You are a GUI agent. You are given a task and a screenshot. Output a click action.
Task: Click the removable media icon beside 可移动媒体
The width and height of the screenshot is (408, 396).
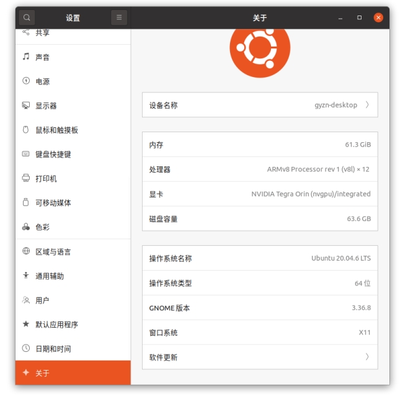(x=26, y=202)
